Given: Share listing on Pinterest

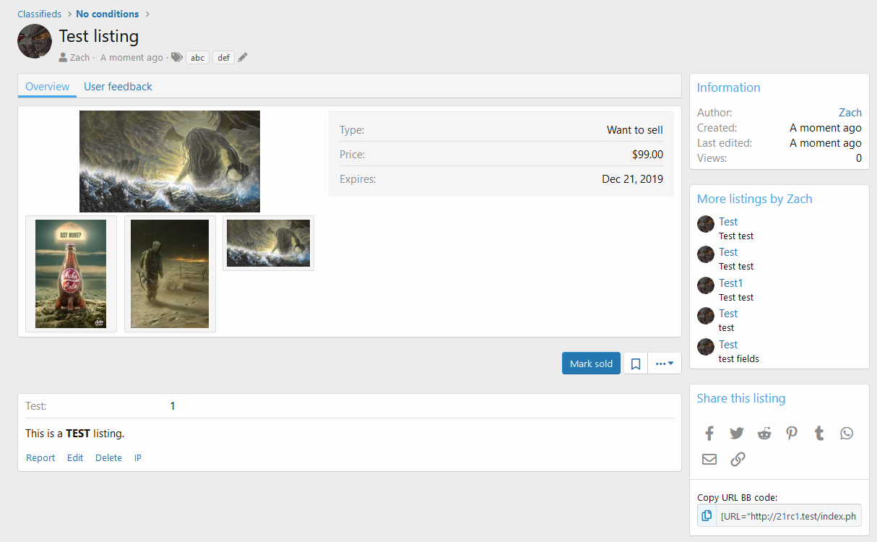Looking at the screenshot, I should tap(792, 434).
